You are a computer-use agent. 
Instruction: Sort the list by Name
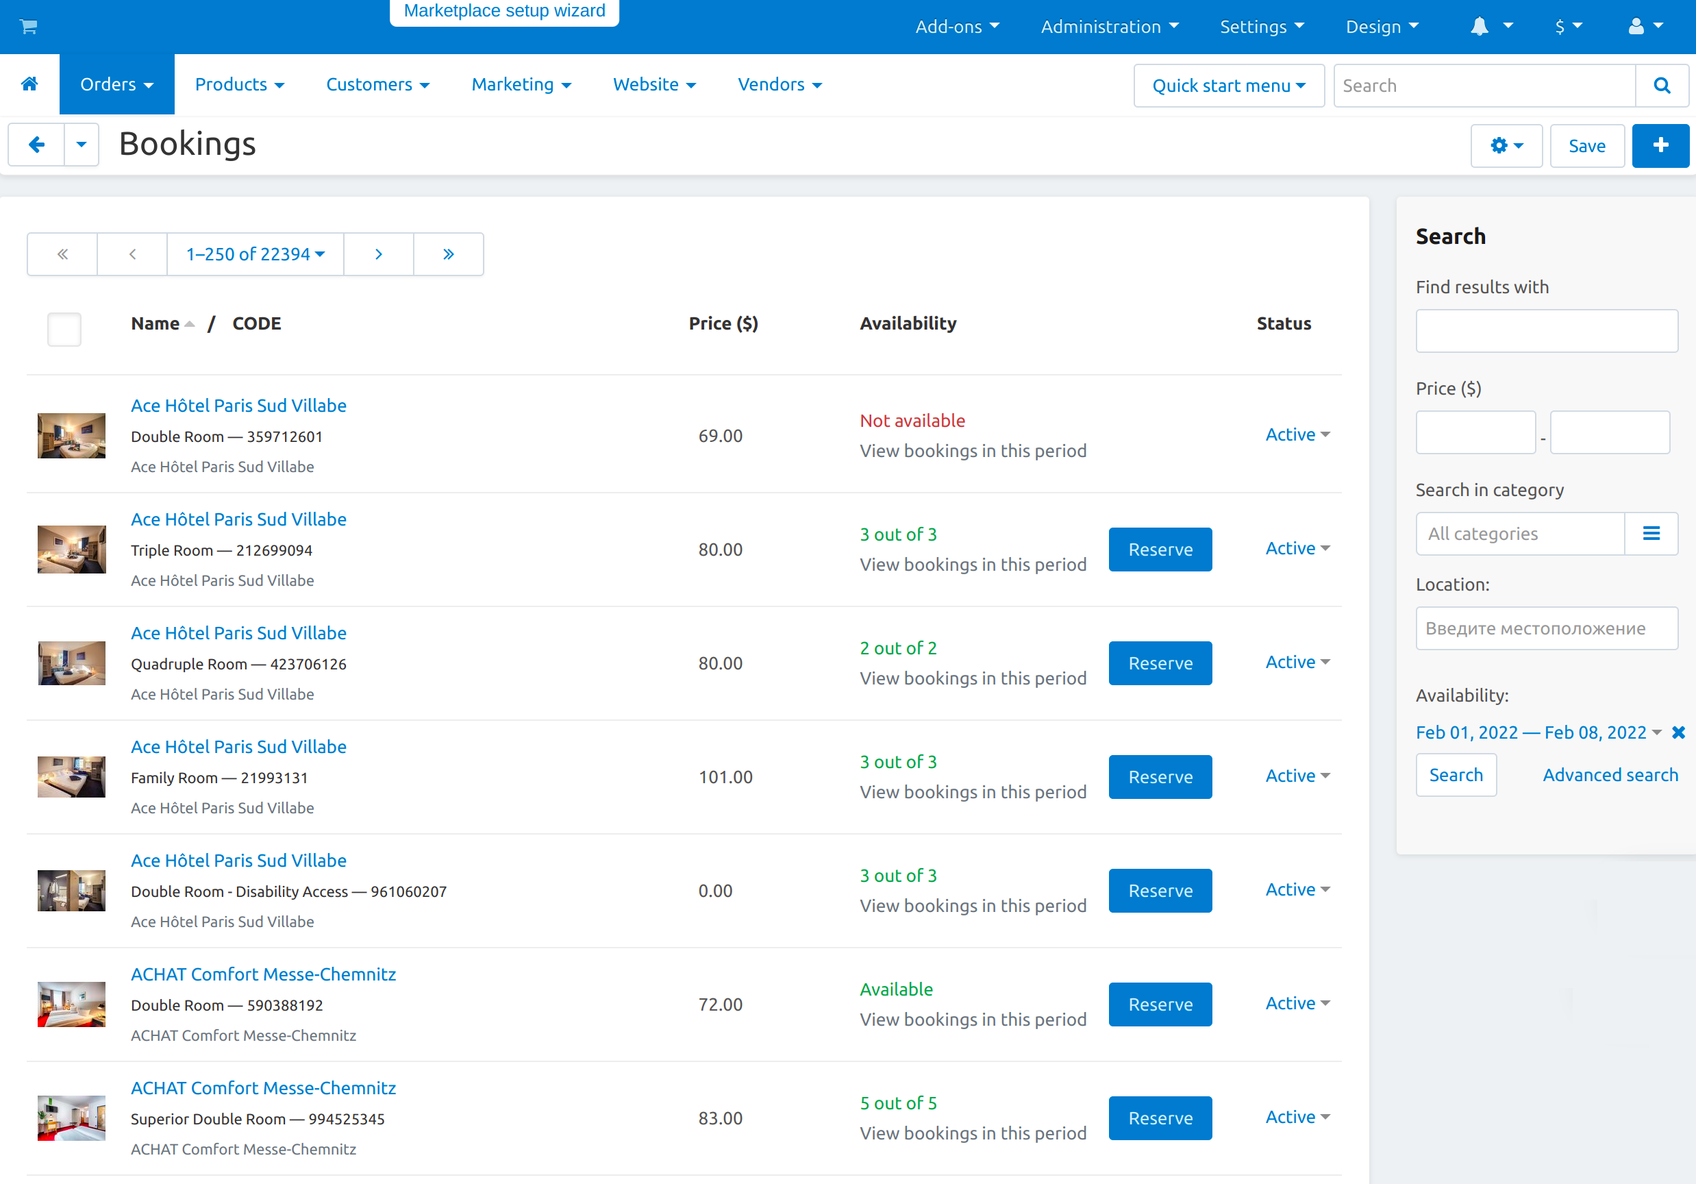point(162,323)
